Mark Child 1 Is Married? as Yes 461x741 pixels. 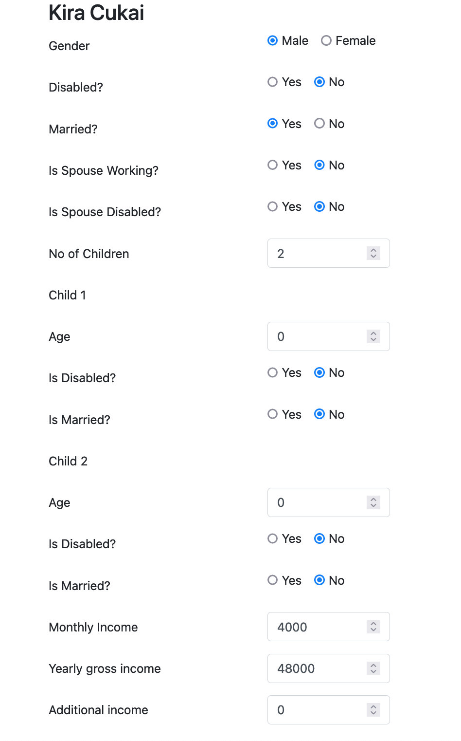click(273, 414)
